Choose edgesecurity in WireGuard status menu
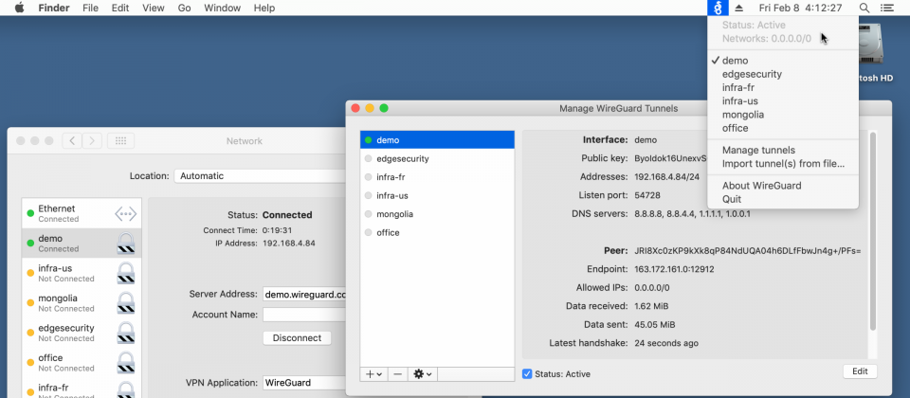This screenshot has height=398, width=910. [x=782, y=74]
